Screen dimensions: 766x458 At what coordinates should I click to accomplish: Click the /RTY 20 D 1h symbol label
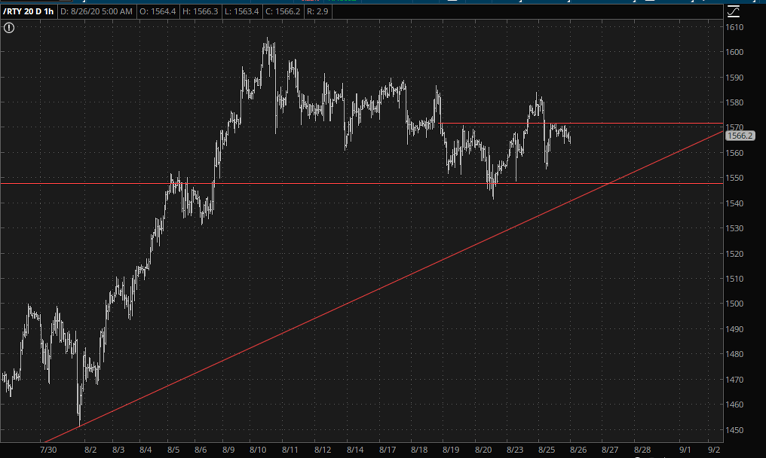(28, 11)
